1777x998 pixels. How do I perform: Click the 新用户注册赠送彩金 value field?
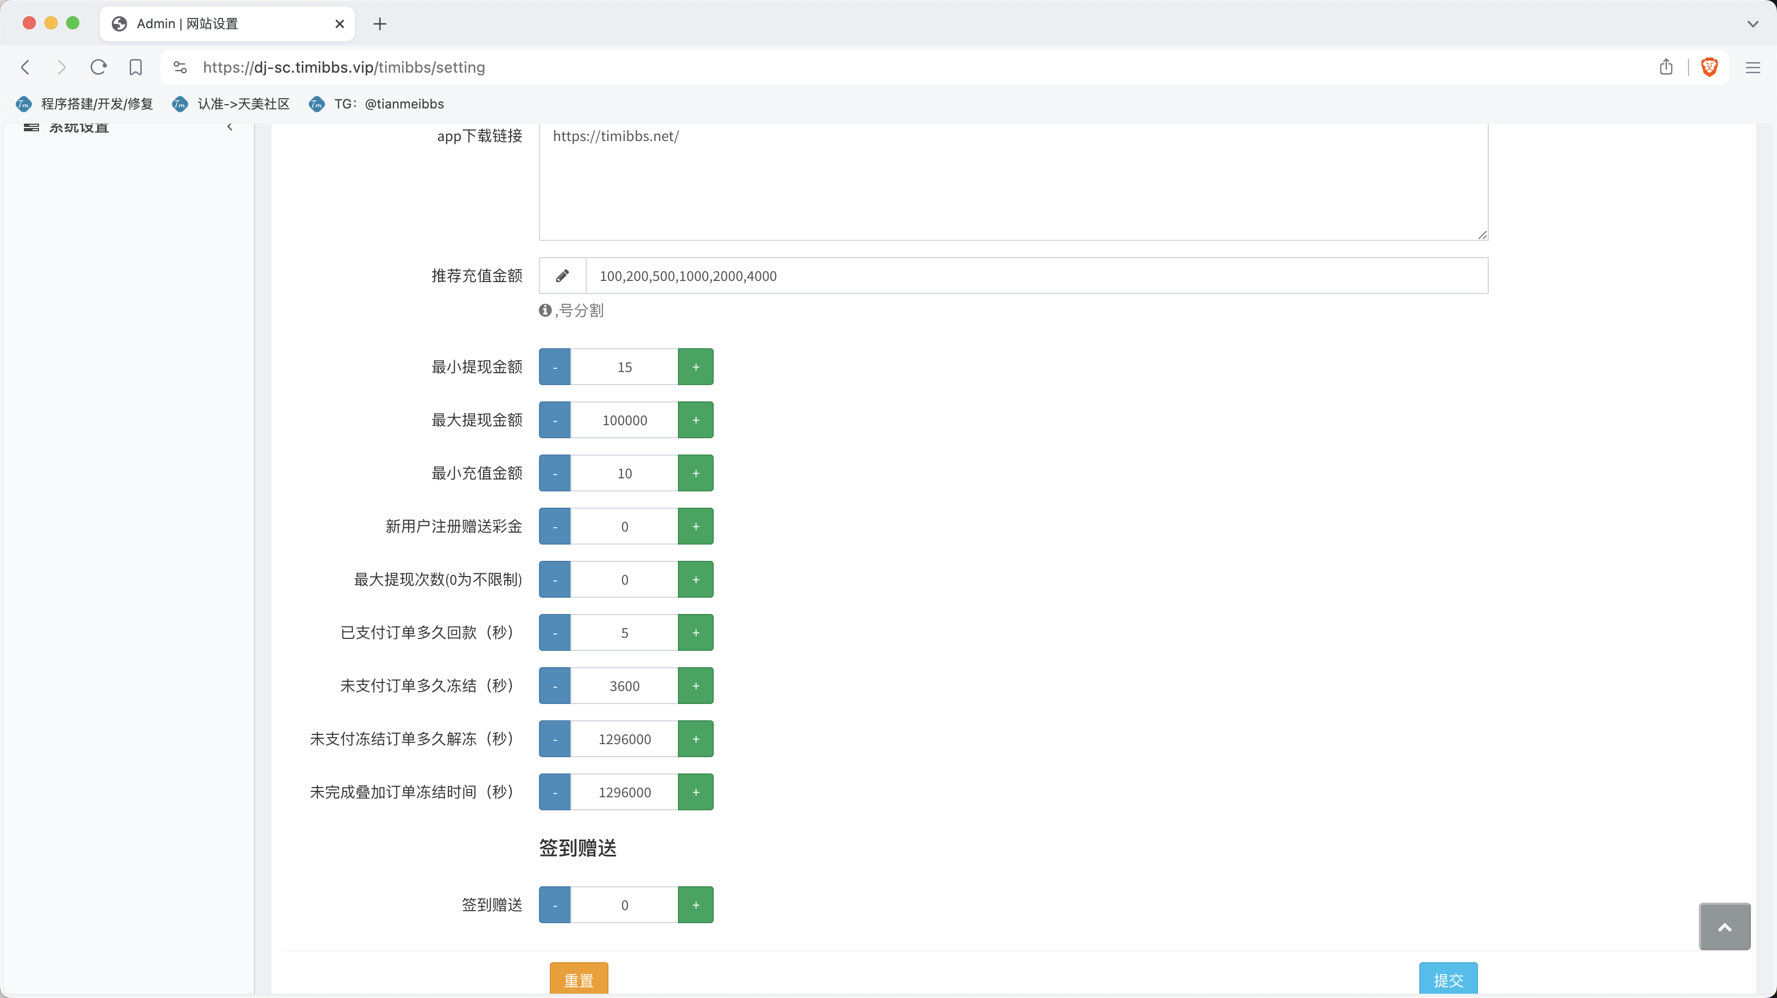pyautogui.click(x=624, y=526)
